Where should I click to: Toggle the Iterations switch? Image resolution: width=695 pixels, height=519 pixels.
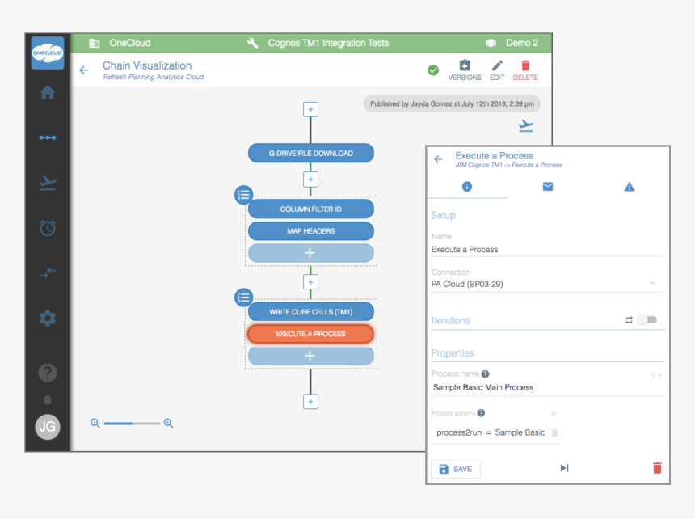point(647,320)
